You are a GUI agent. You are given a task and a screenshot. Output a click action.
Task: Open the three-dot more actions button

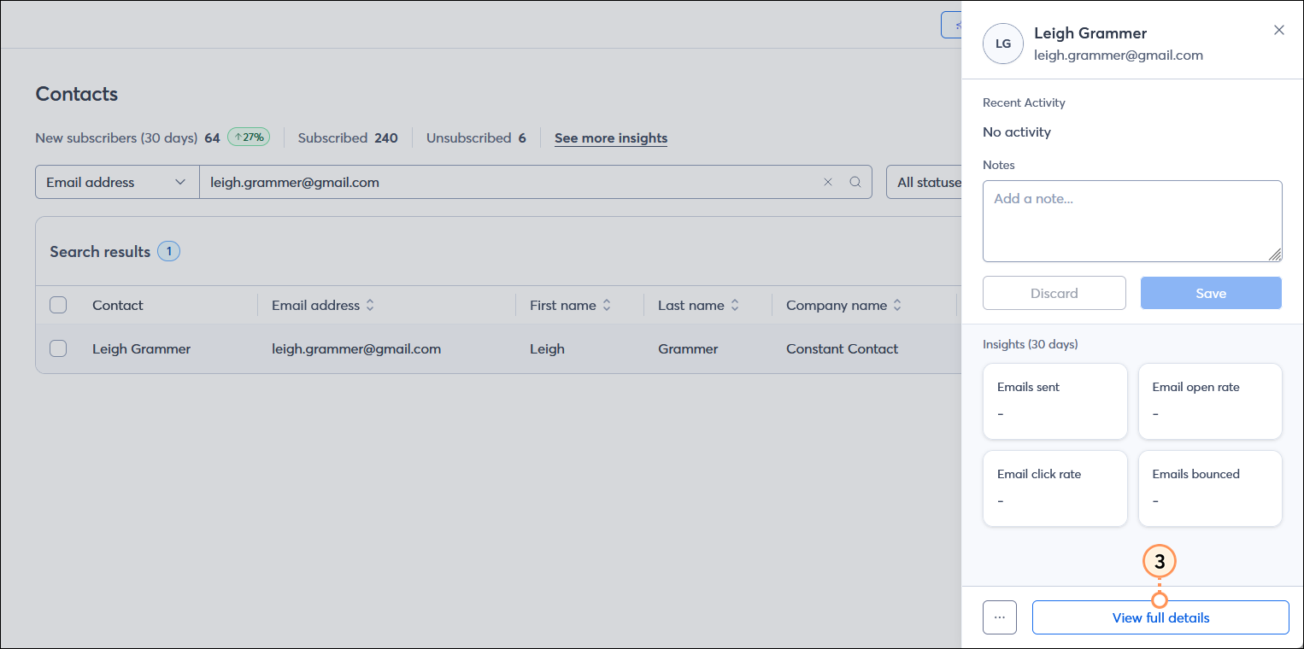[x=999, y=617]
